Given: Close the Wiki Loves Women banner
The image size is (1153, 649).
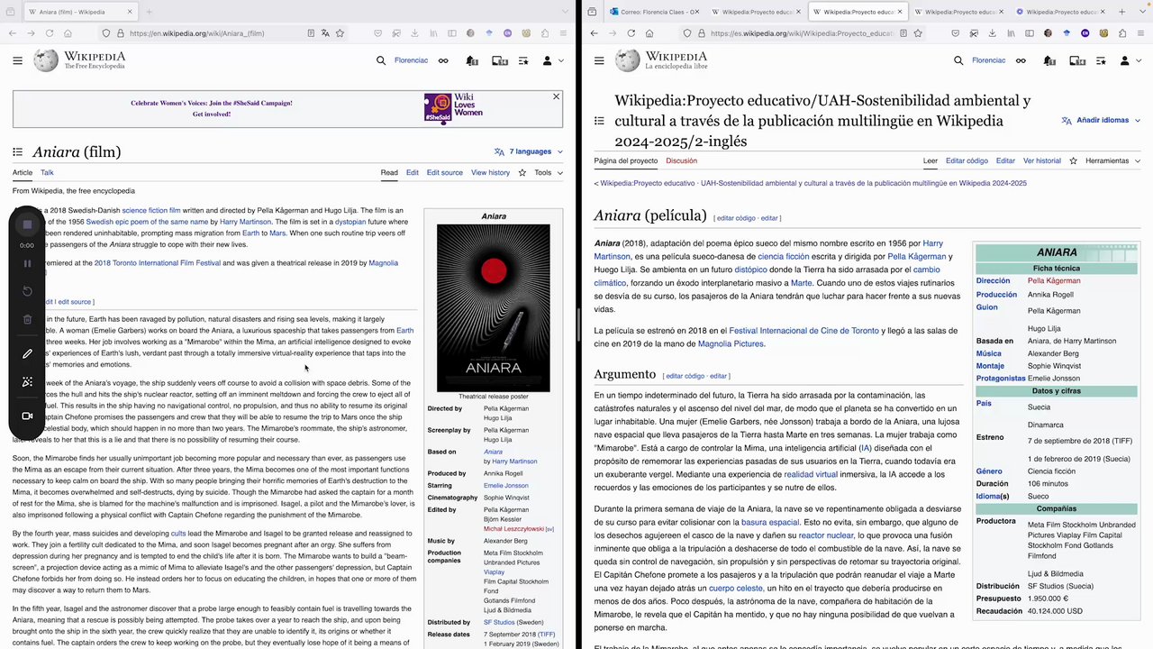Looking at the screenshot, I should pos(556,96).
